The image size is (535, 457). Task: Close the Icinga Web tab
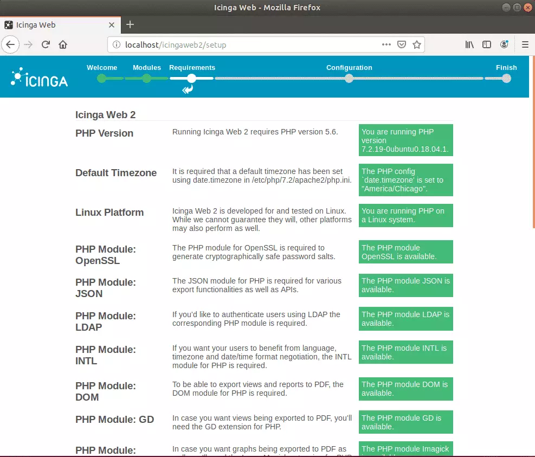point(112,25)
